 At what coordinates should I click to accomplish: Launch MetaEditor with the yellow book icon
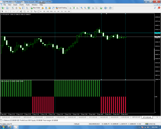(43, 8)
